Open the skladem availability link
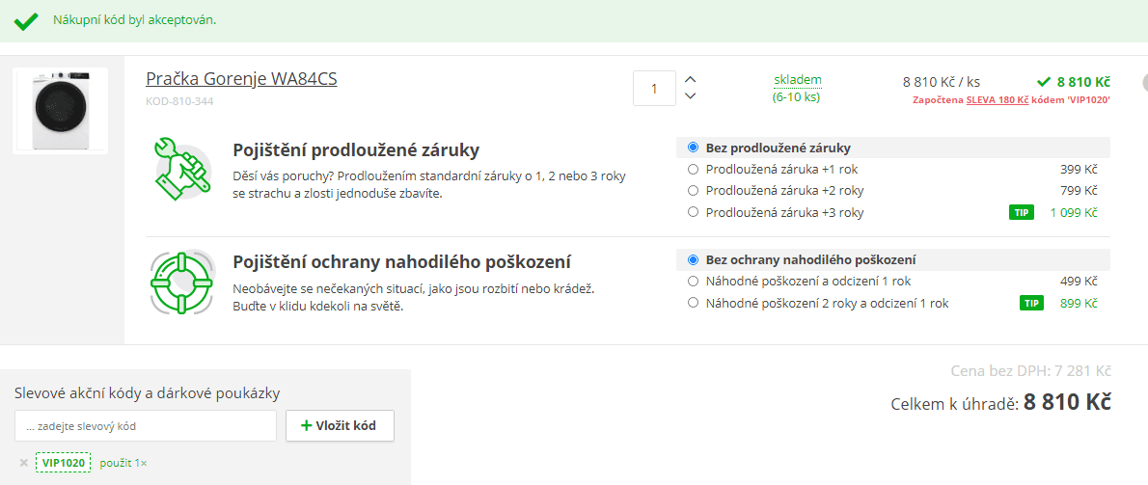This screenshot has height=485, width=1148. (797, 80)
